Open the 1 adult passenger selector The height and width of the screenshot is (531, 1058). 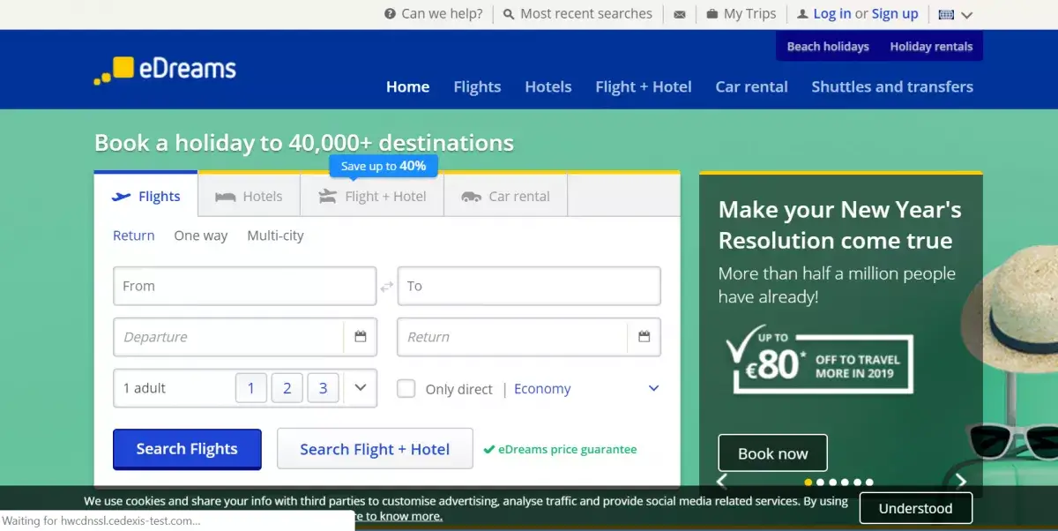(x=245, y=388)
